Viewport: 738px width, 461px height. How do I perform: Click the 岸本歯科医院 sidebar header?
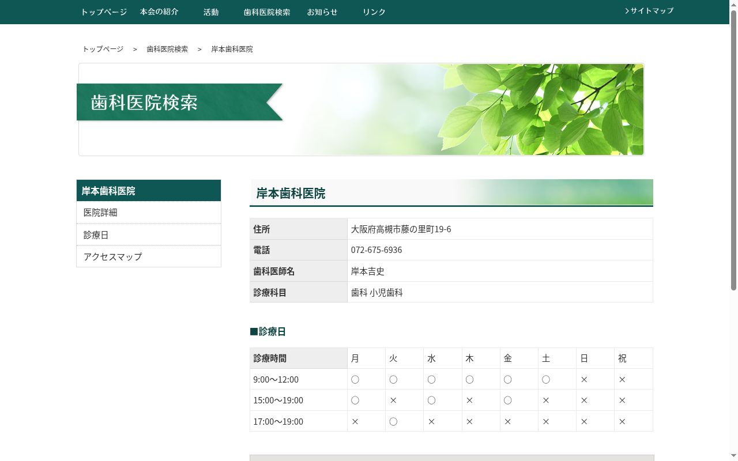pos(149,191)
